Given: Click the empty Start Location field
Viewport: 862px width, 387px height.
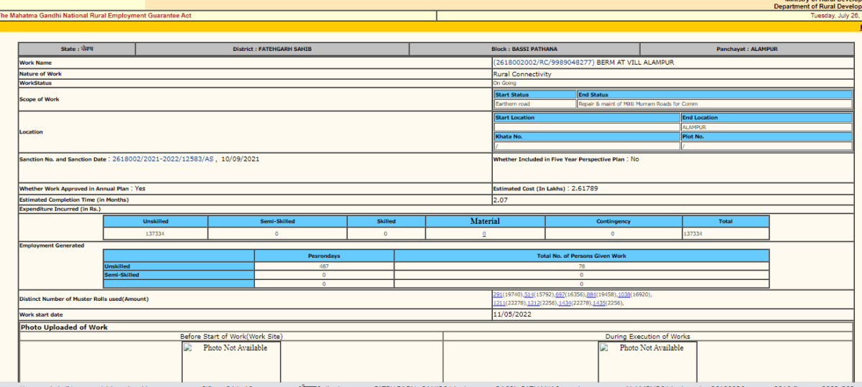Looking at the screenshot, I should (x=586, y=127).
